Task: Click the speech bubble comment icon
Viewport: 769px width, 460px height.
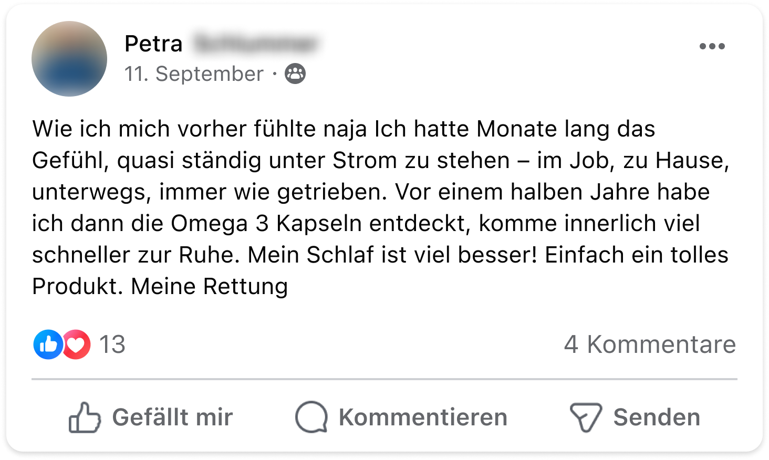Action: (x=311, y=417)
